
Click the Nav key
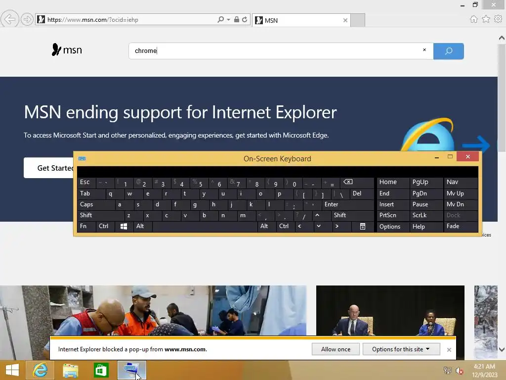pos(461,182)
